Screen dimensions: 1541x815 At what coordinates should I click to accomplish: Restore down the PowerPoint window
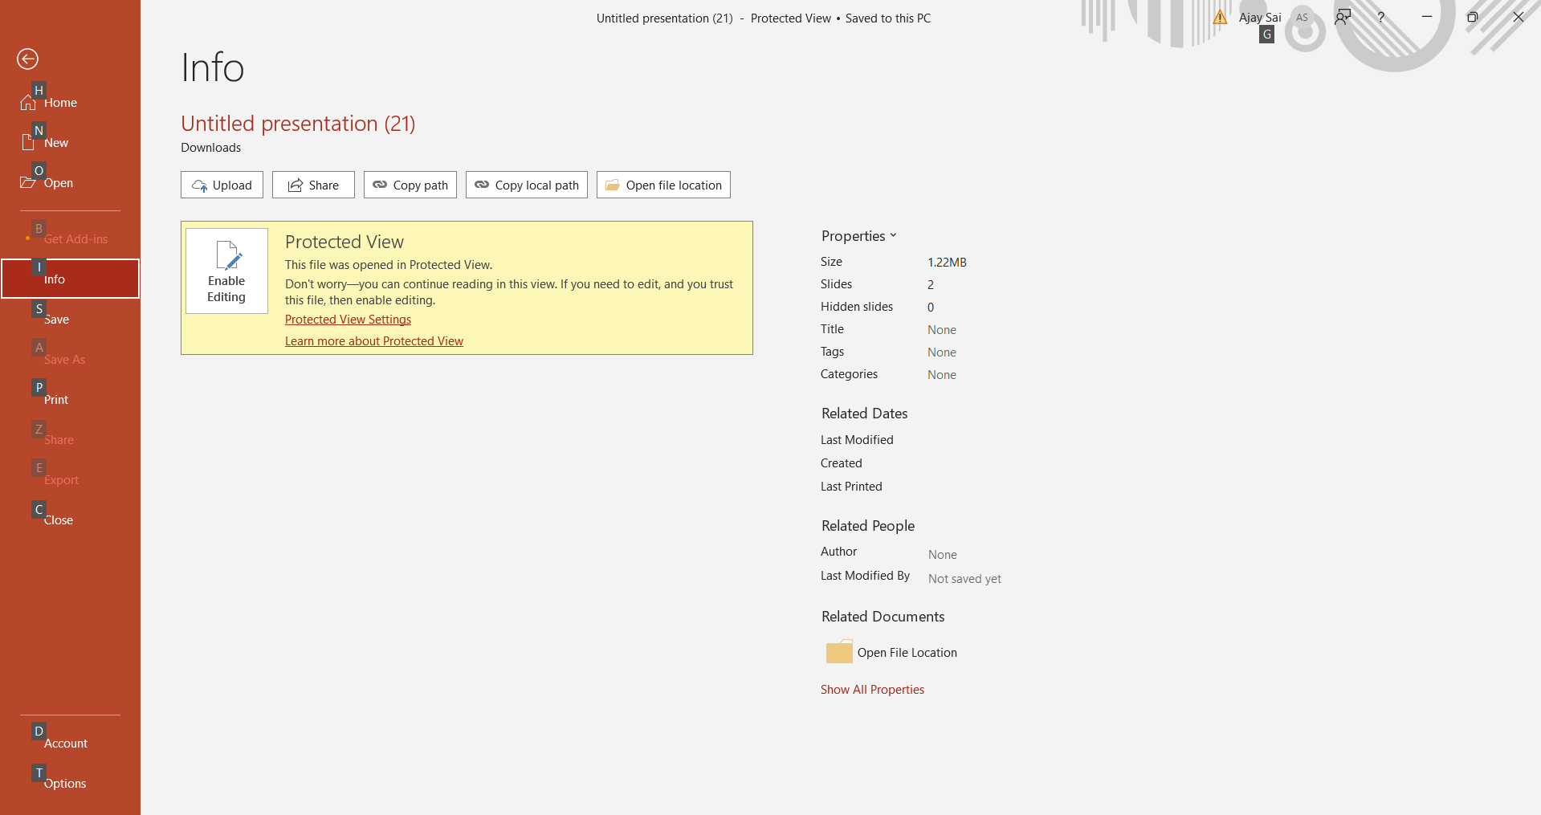click(1473, 17)
